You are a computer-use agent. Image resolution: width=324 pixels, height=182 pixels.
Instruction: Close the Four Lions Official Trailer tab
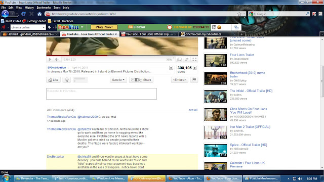pyautogui.click(x=116, y=34)
